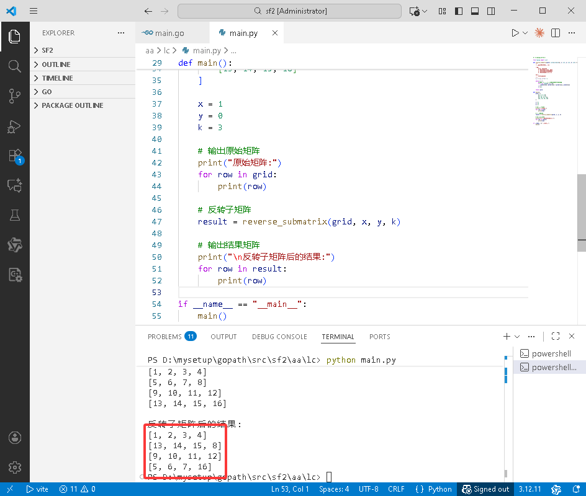Click Ln 53, Col 1 indicator
This screenshot has width=586, height=496.
[290, 489]
